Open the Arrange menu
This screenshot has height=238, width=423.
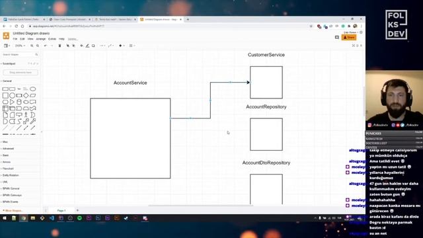tap(41, 39)
